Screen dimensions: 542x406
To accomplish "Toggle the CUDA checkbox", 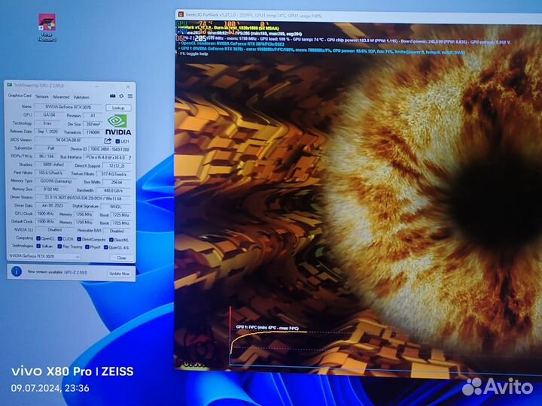I will (59, 238).
